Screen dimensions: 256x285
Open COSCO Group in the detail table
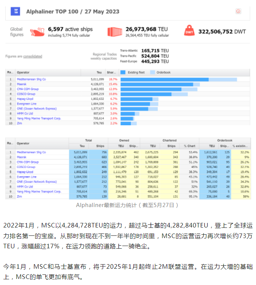(x=26, y=167)
